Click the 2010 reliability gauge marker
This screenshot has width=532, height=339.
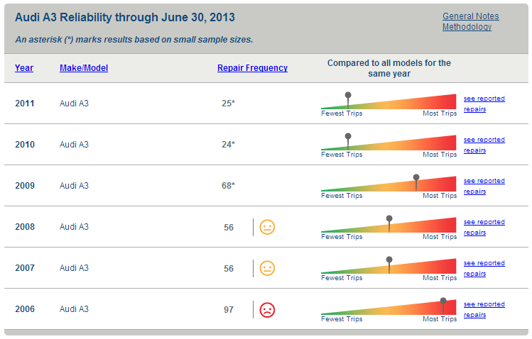(x=348, y=136)
